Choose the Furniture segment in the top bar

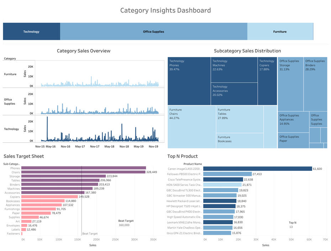pos(280,32)
